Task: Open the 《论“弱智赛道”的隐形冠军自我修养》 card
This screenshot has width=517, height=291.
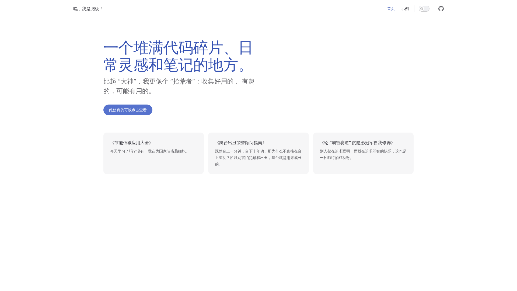Action: coord(363,153)
